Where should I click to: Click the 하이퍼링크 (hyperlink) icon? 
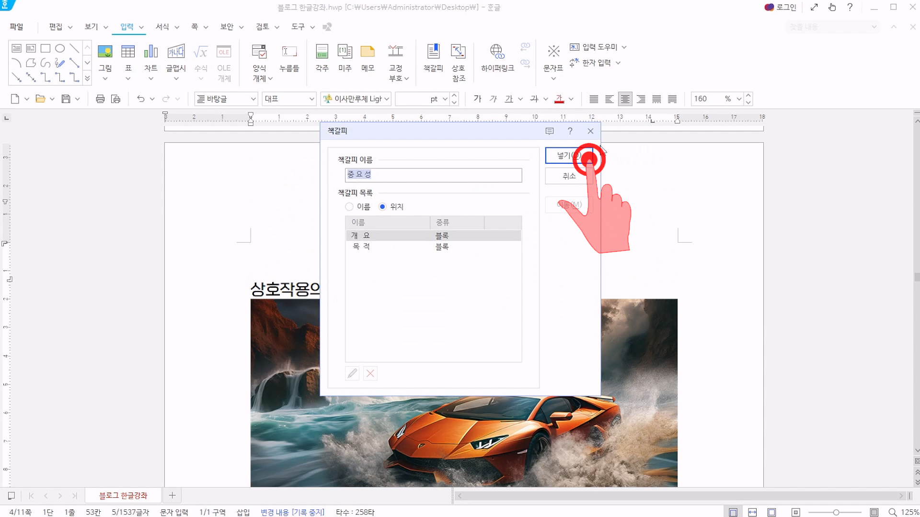(497, 52)
